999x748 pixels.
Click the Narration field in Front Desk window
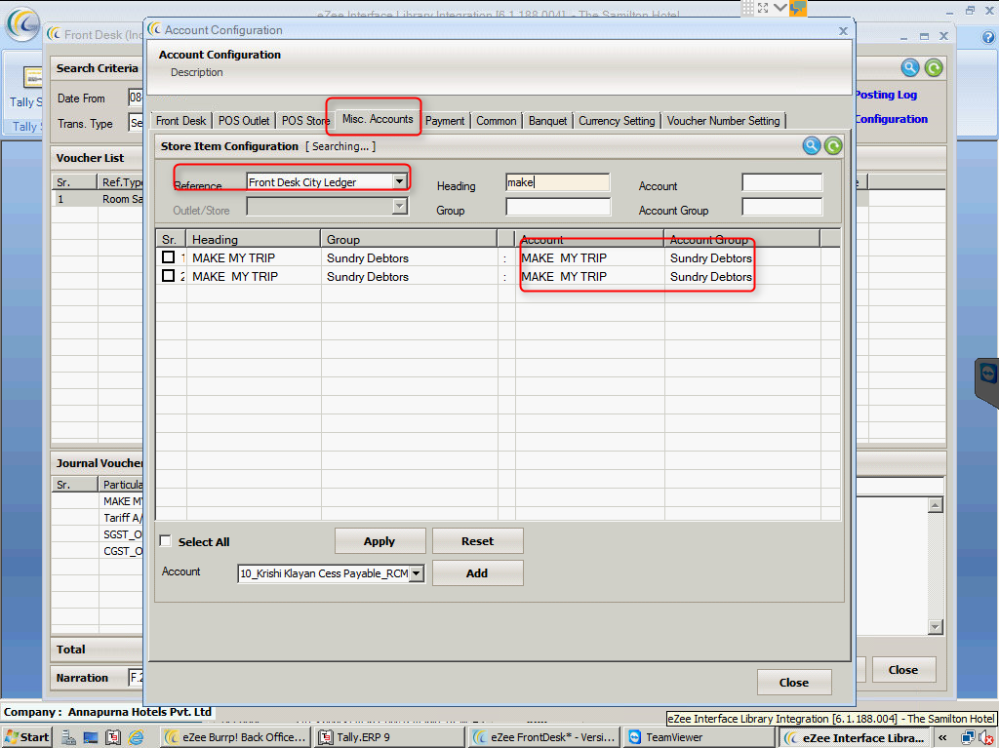tap(137, 677)
